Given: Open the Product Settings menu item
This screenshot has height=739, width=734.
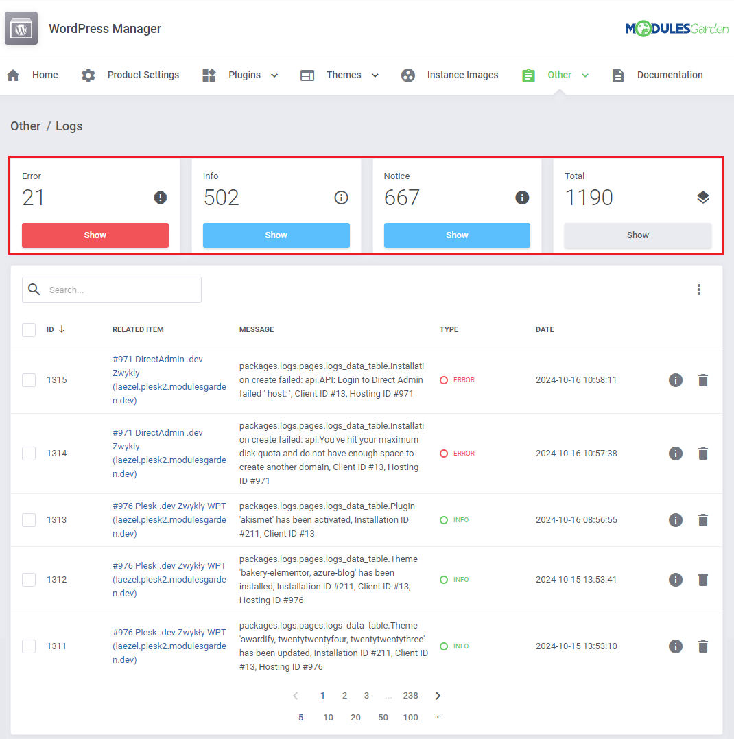Looking at the screenshot, I should (x=143, y=75).
